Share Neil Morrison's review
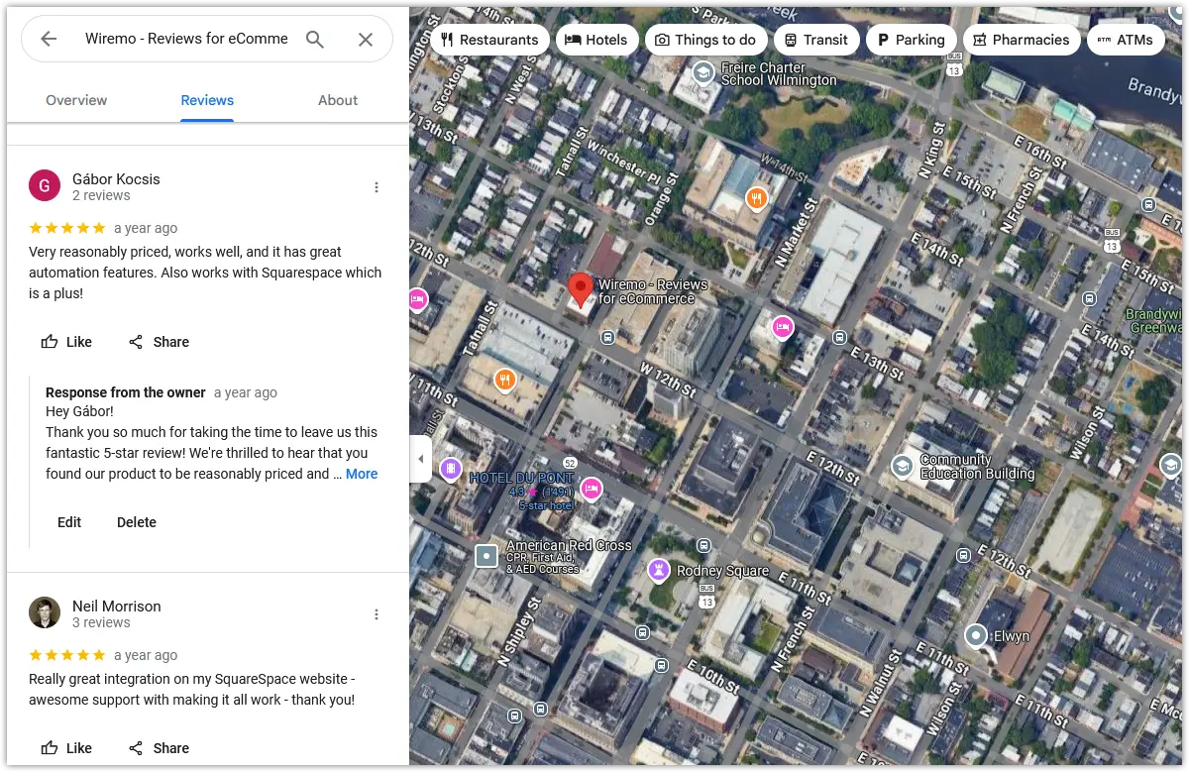 (x=159, y=748)
